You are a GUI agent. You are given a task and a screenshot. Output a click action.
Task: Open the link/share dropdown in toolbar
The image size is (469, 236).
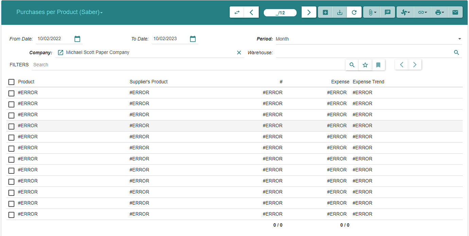pos(422,12)
